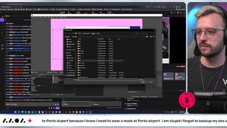This screenshot has height=128, width=227.
Task: Select This PC breadcrumb in address bar
Action: [79, 33]
